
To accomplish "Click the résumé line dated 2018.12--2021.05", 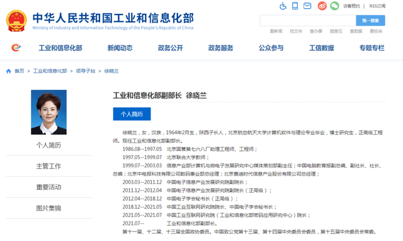I will tap(200, 207).
